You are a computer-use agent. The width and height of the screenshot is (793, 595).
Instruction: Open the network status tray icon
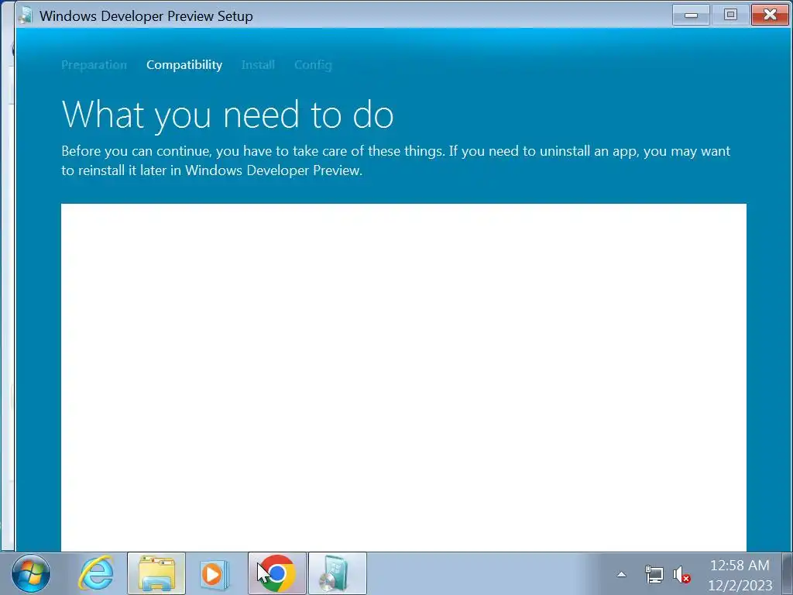(654, 575)
